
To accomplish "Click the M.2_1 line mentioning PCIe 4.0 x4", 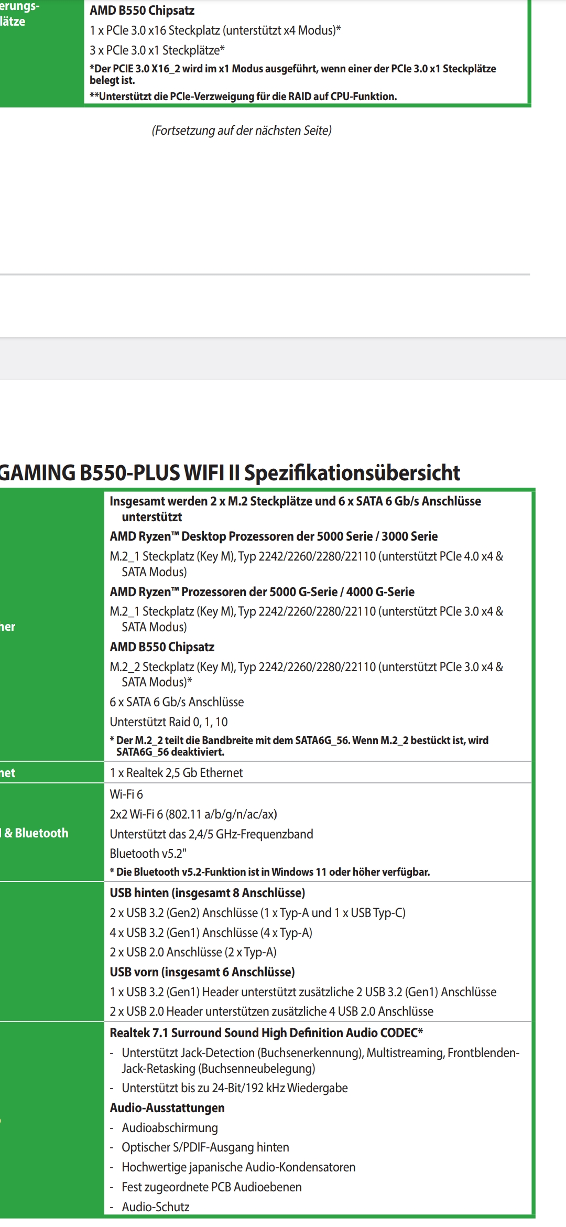I will (306, 564).
